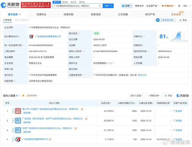Open the 持股比例 filter dropdown
Screen dimensions: 192x147
pos(153,96)
